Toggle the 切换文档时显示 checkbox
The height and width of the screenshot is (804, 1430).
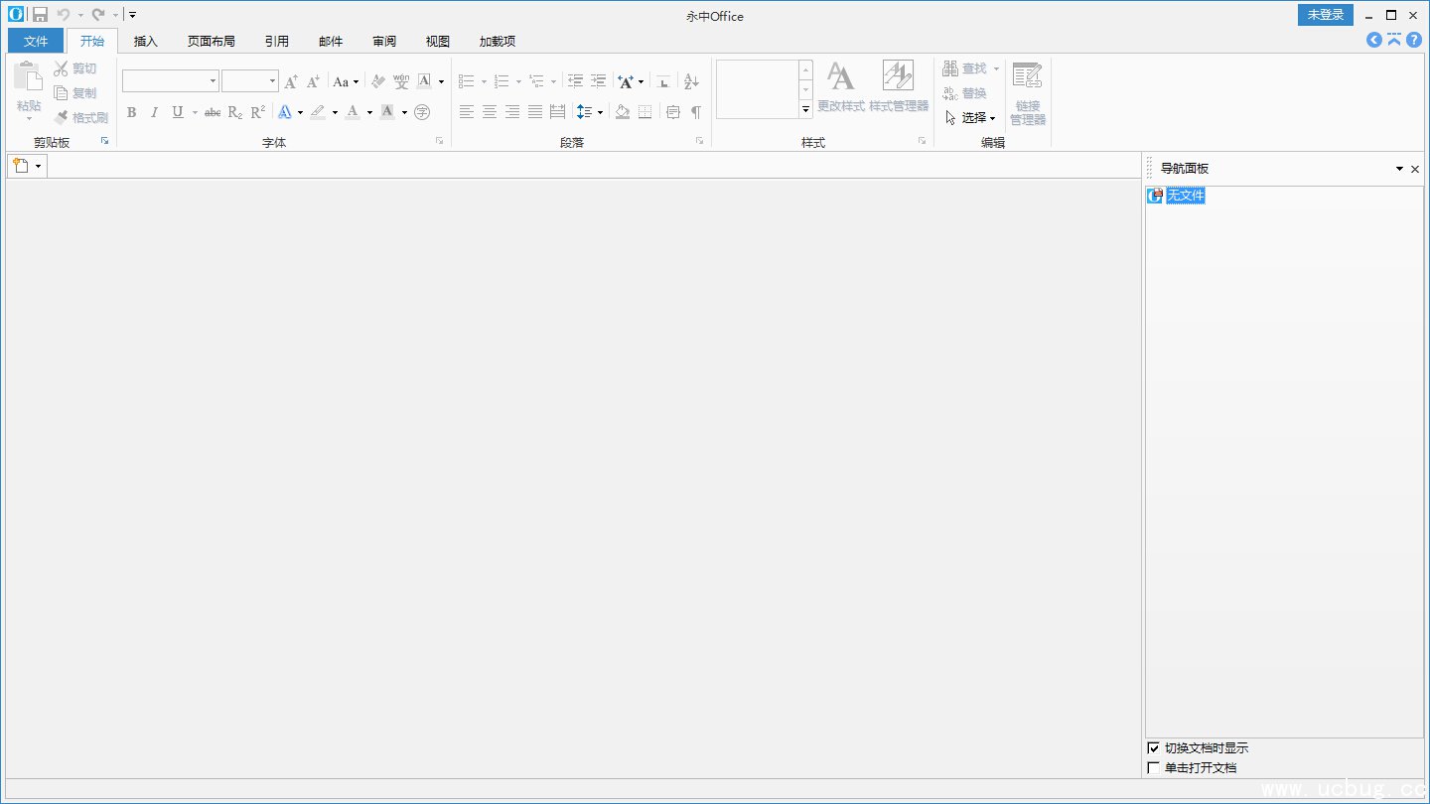(1153, 747)
